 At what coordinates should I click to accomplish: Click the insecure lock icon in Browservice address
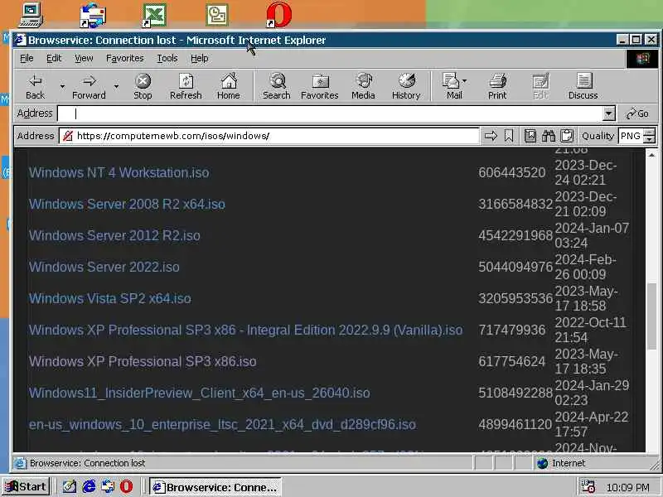tap(67, 136)
